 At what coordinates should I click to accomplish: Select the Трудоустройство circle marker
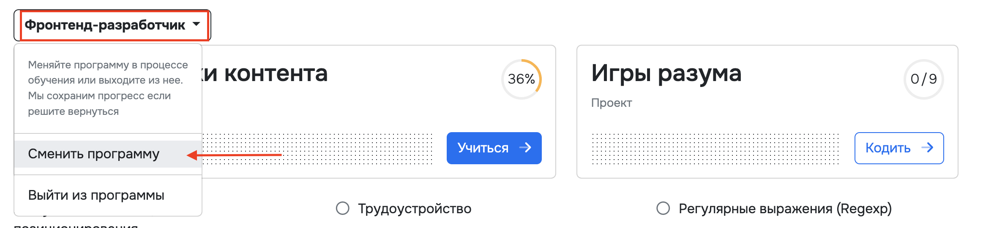pos(343,208)
